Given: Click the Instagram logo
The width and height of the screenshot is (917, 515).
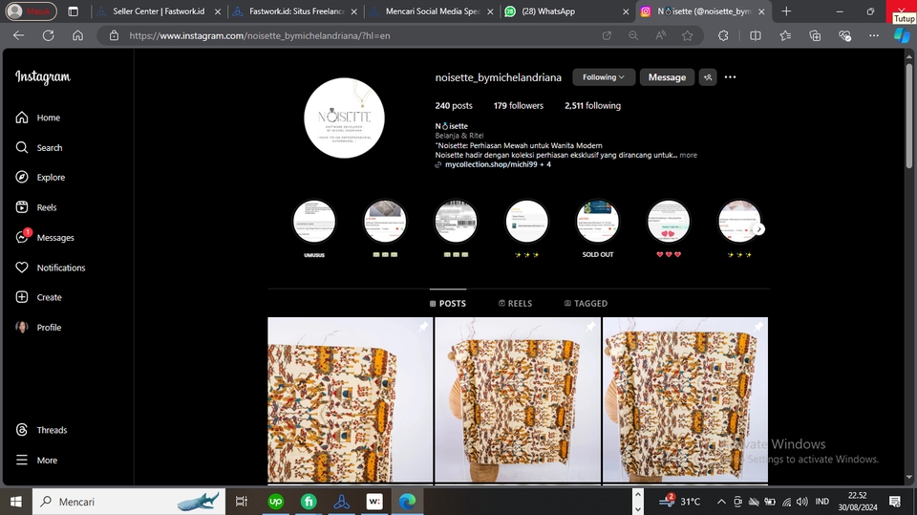Looking at the screenshot, I should click(43, 76).
